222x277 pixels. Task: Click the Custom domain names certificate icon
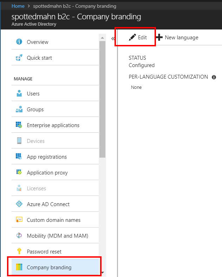(19, 219)
